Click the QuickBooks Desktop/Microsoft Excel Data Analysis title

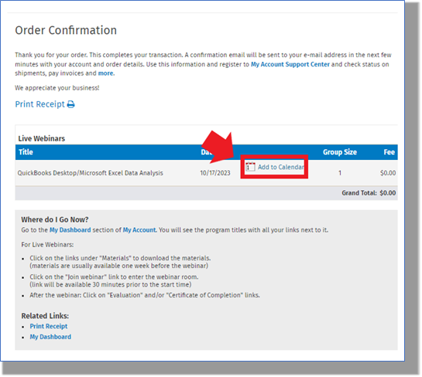90,173
